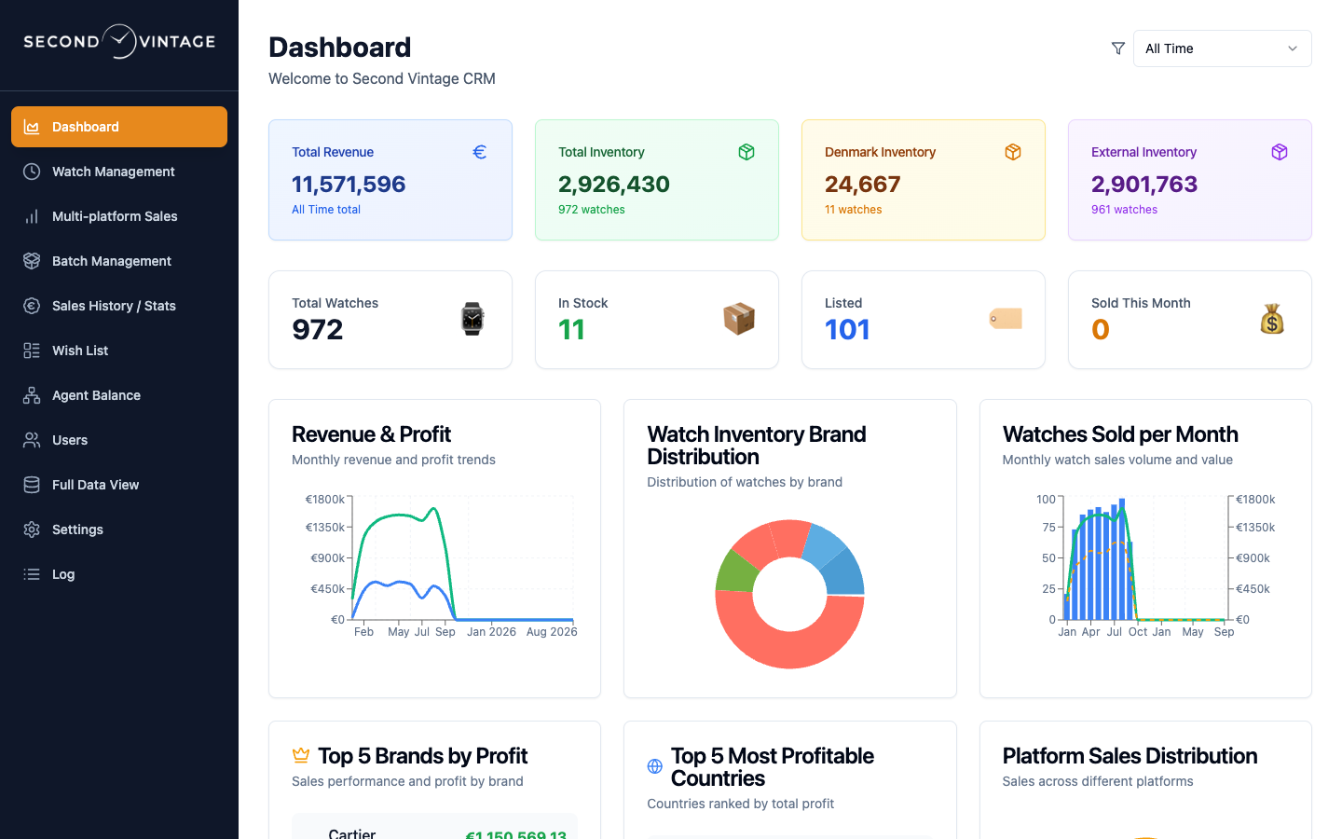
Task: Open Watch Management in the sidebar
Action: 119,172
